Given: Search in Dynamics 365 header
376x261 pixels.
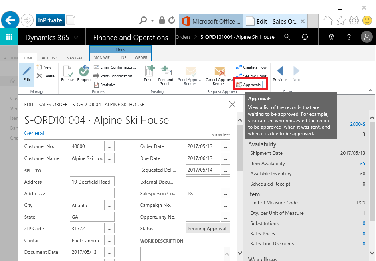Looking at the screenshot, I should click(287, 37).
